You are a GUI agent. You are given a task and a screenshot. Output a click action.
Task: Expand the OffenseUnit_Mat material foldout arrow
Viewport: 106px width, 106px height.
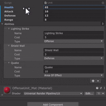2,95
